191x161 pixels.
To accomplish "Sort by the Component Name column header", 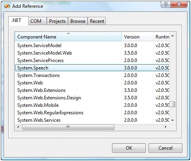I will point(68,37).
